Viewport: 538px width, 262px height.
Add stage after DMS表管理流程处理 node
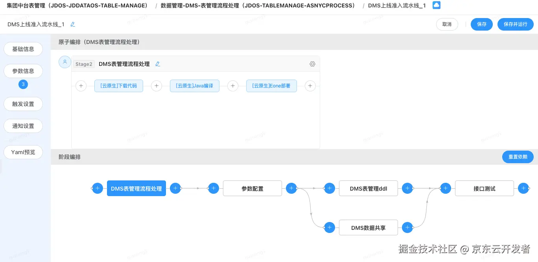(175, 188)
